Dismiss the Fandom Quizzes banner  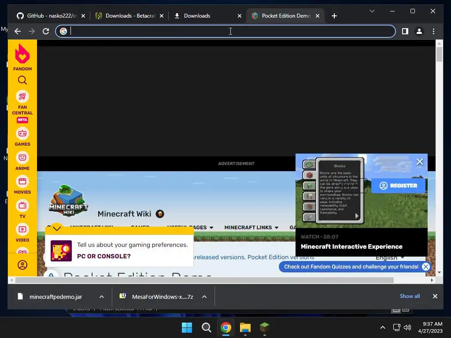click(426, 267)
